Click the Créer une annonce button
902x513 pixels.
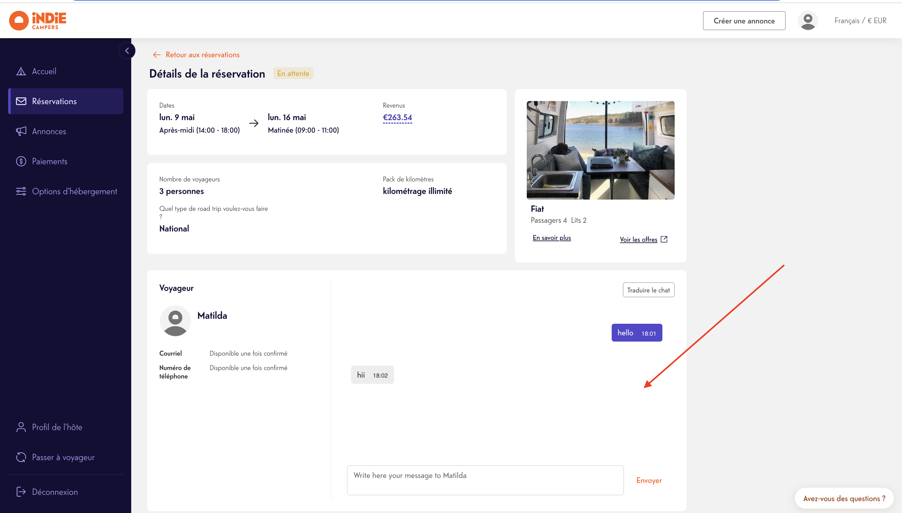744,21
